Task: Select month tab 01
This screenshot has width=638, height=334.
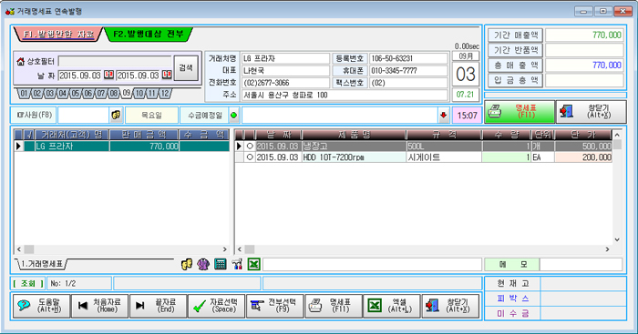Action: (24, 94)
